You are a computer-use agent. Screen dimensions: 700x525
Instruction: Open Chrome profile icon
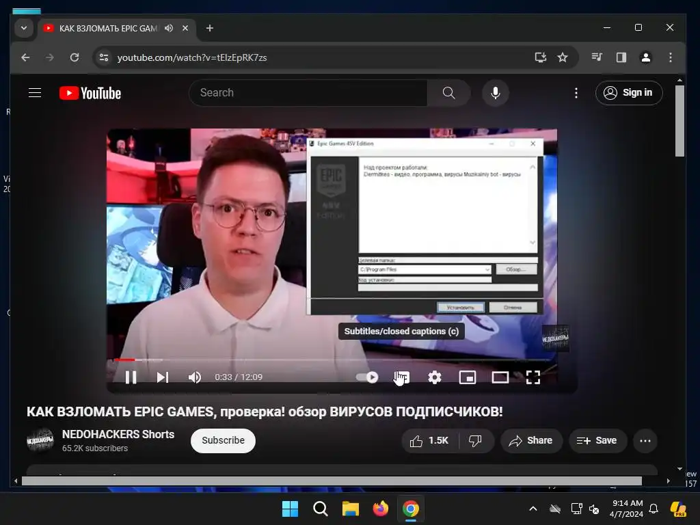(646, 57)
